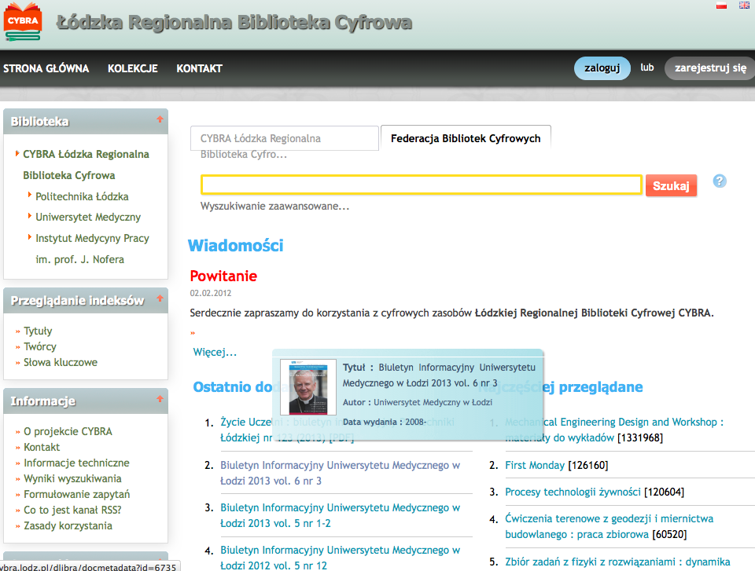Screen dimensions: 755x571
Task: Open Biuletyn Informacyjny 2012 vol. 5 nr 12
Action: [x=340, y=558]
